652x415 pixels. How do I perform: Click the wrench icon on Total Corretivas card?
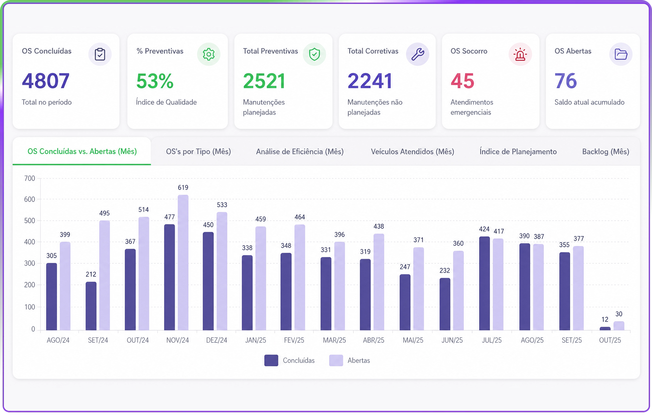point(418,54)
